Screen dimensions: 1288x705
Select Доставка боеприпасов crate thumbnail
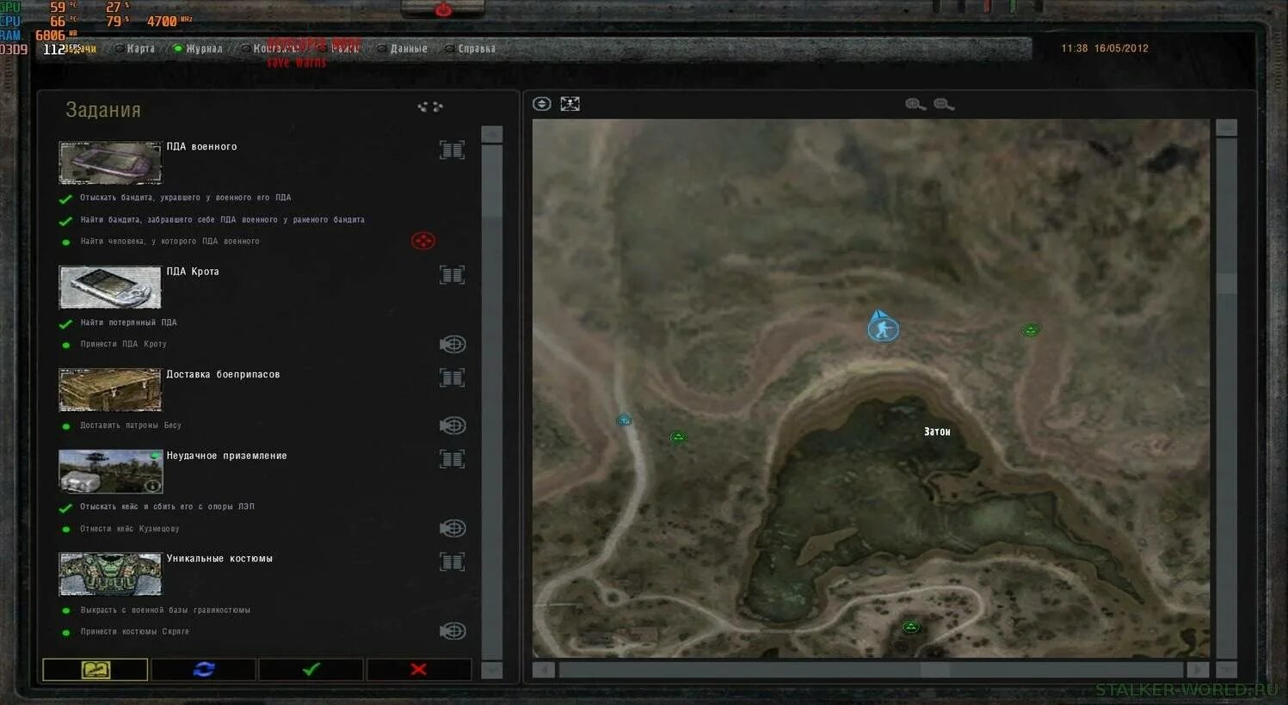pos(110,389)
